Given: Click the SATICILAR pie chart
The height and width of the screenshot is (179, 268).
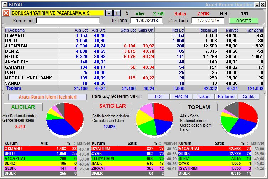Looking at the screenshot, I should (154, 119).
